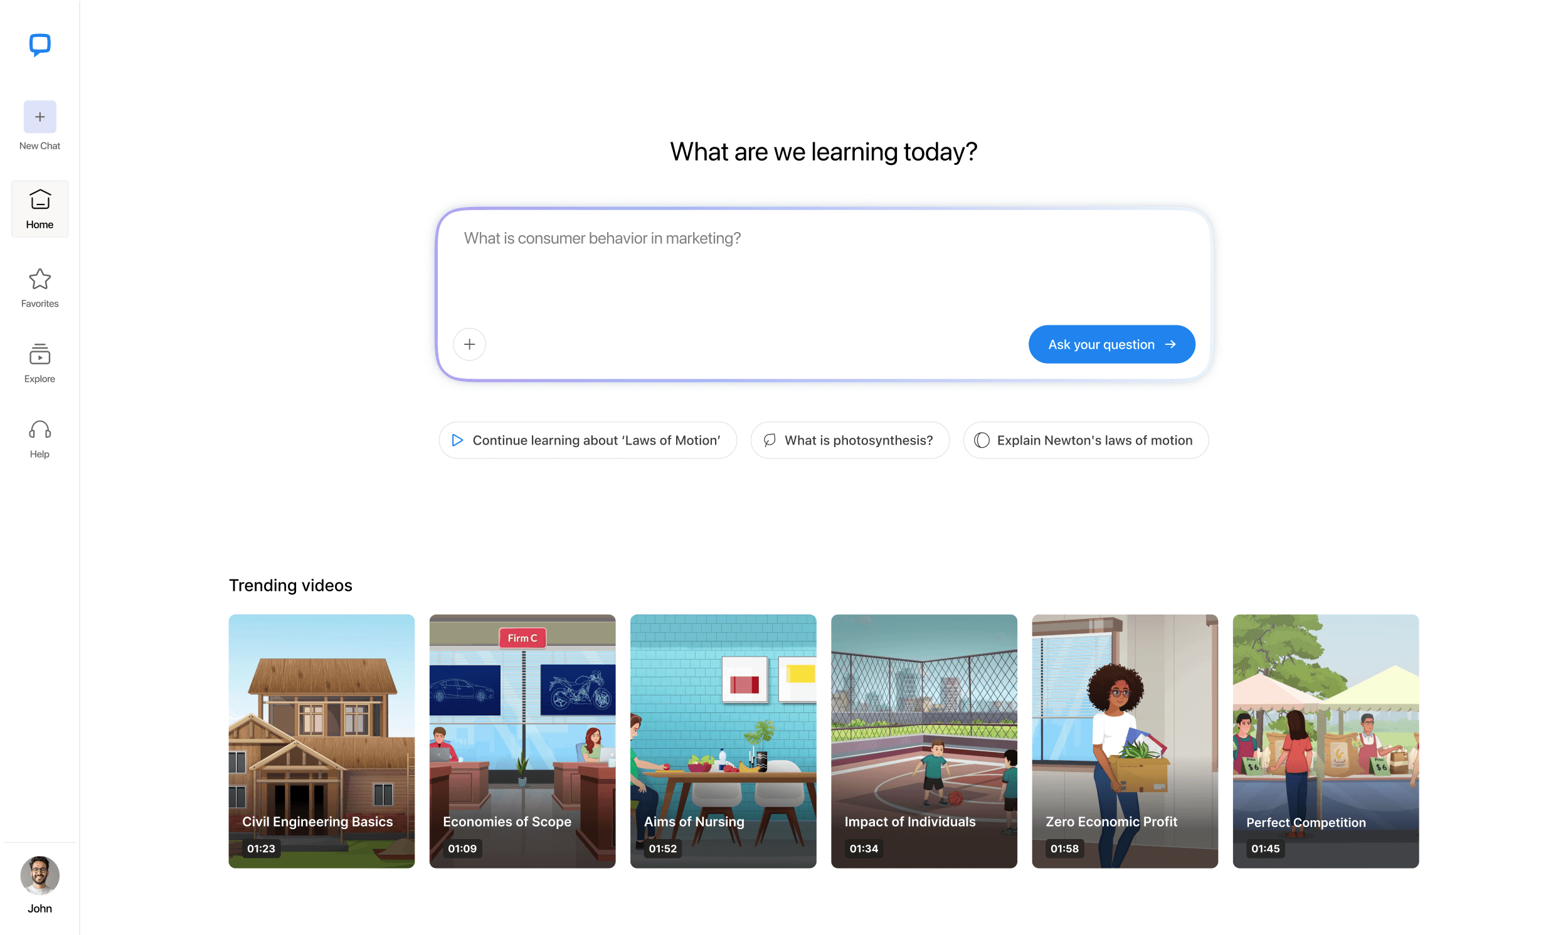Click play icon on Continue learning chip
1568x935 pixels.
click(x=457, y=440)
